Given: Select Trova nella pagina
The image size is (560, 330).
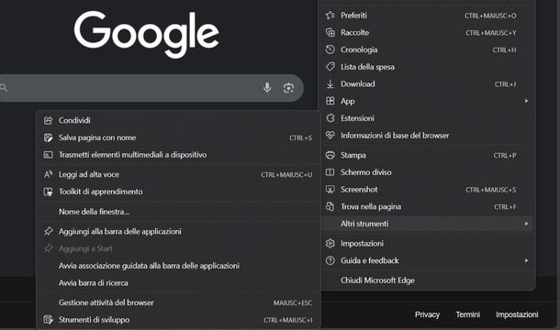Looking at the screenshot, I should coord(427,206).
